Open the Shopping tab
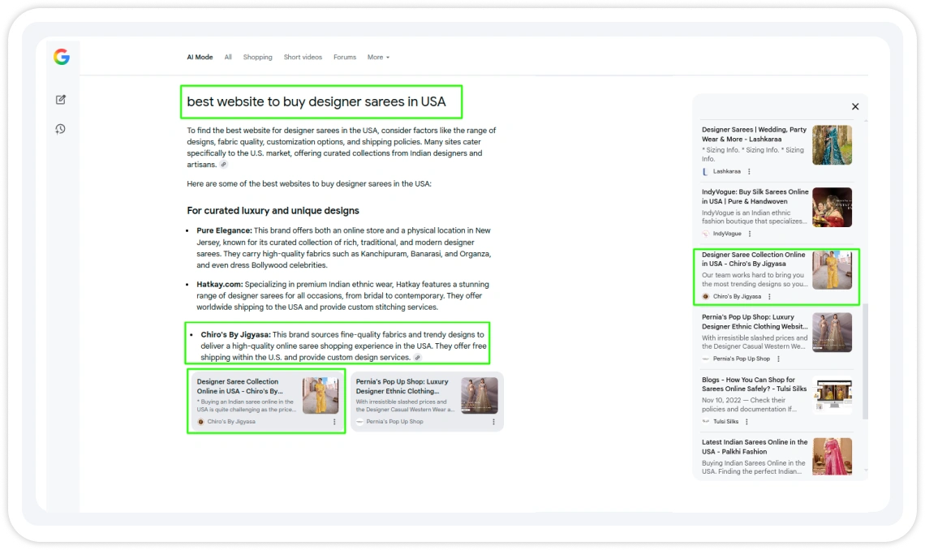Image resolution: width=925 pixels, height=550 pixels. pyautogui.click(x=258, y=57)
